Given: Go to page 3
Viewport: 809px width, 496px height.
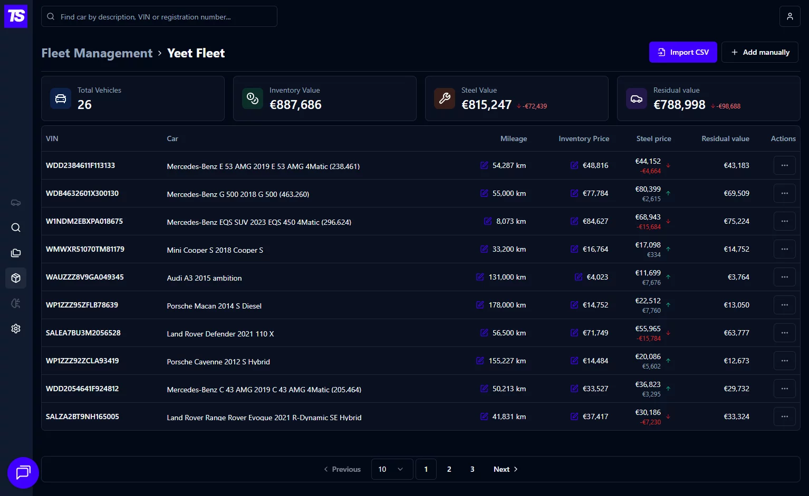Looking at the screenshot, I should click(x=473, y=469).
